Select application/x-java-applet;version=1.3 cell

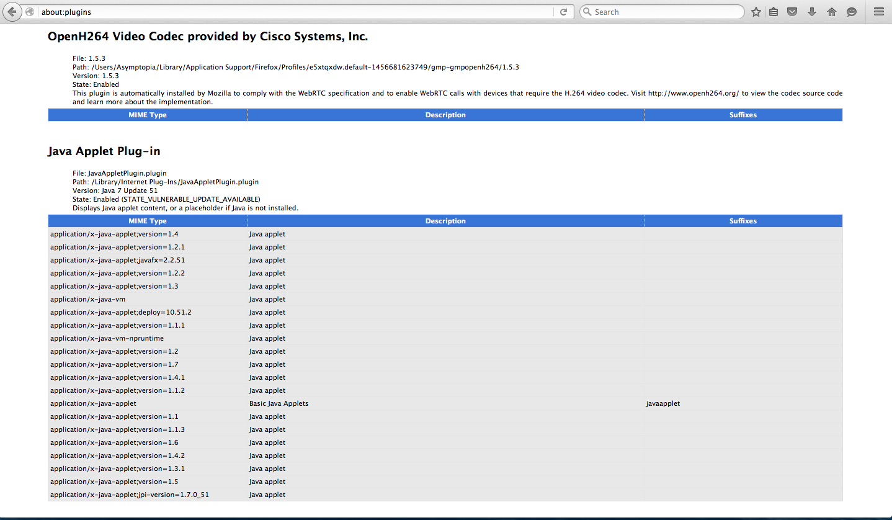148,286
